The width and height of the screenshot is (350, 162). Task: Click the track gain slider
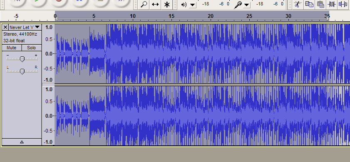22,59
